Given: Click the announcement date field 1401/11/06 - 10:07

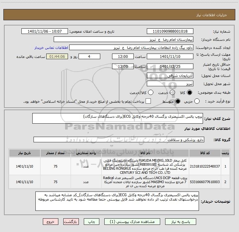Looking at the screenshot, I should [x=45, y=31].
